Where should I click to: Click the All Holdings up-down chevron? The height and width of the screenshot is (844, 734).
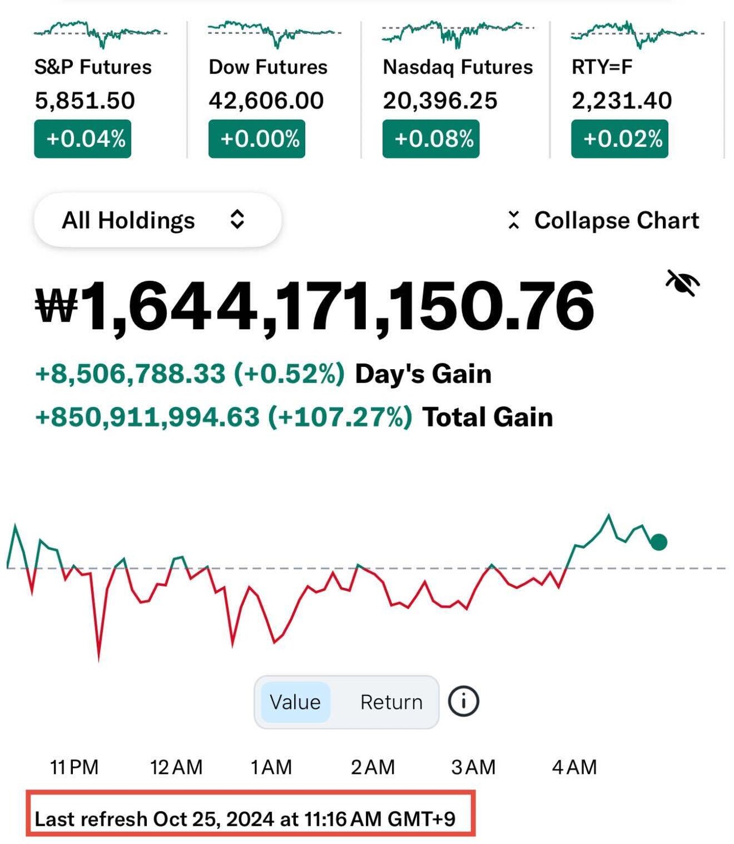(237, 220)
